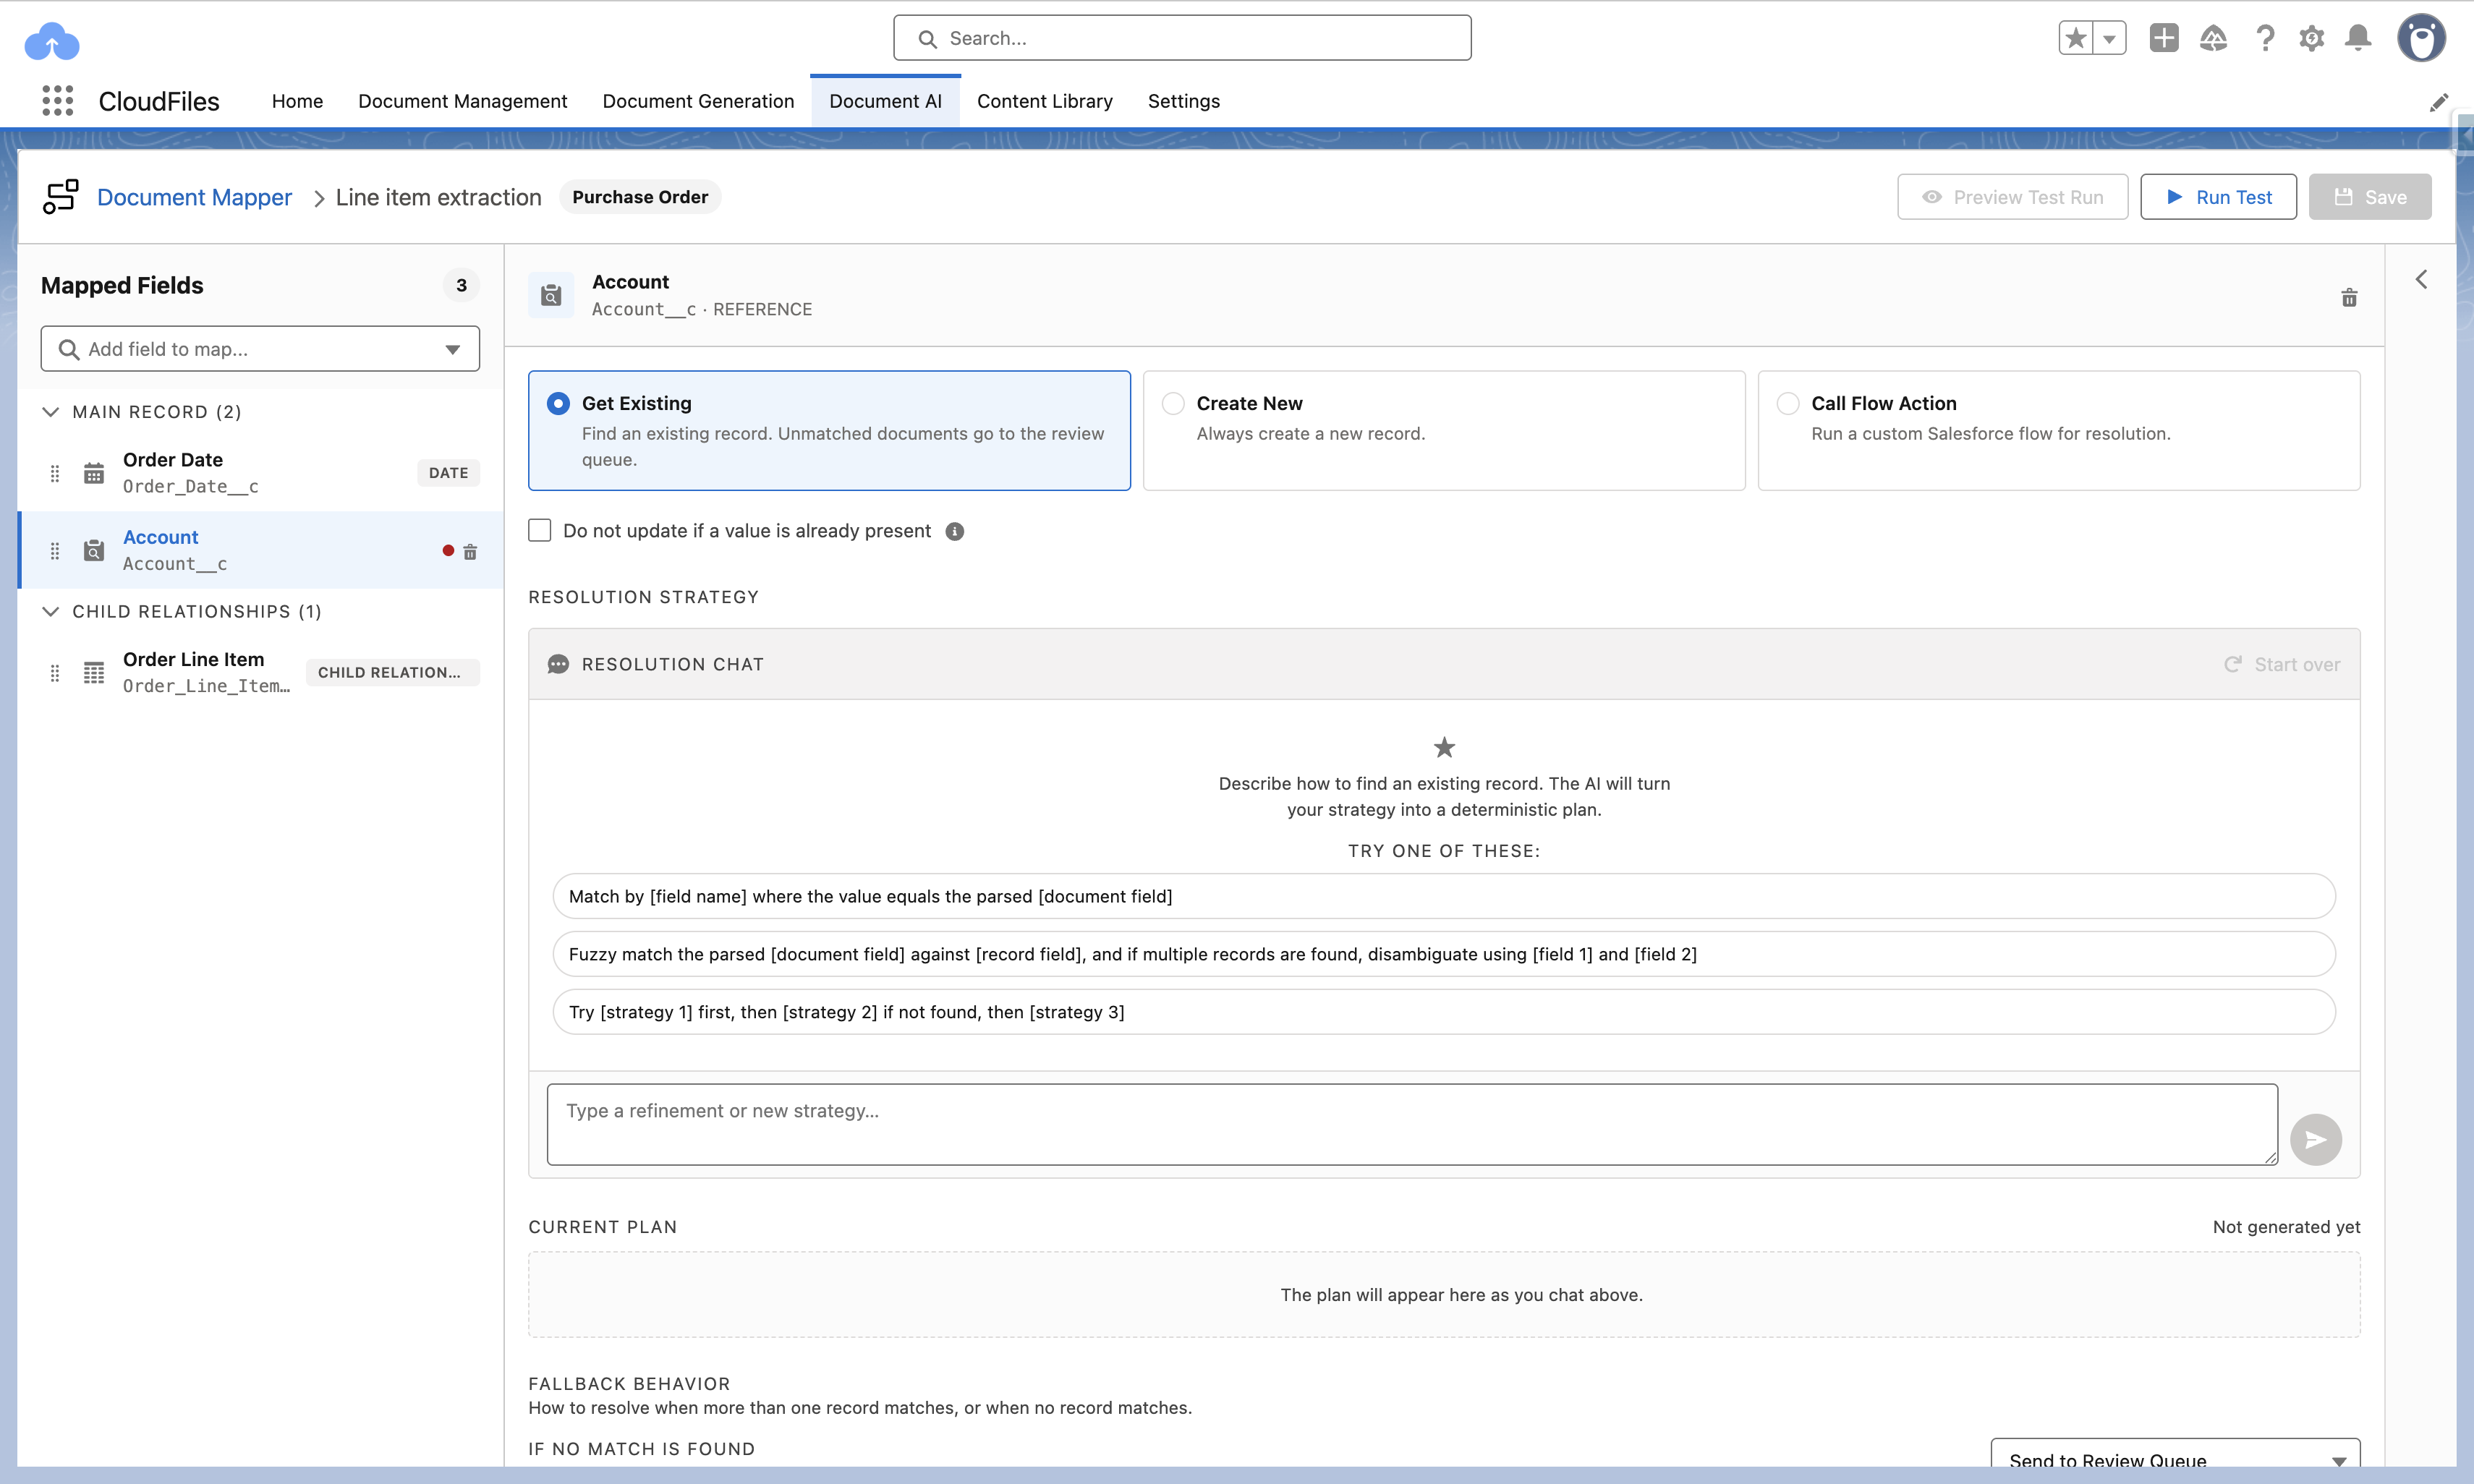Click the Order Date drag handle
Viewport: 2474px width, 1484px height.
pyautogui.click(x=55, y=473)
